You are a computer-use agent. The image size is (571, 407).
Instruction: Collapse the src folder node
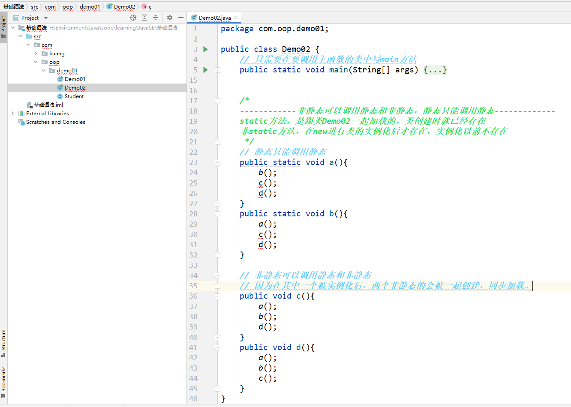21,36
